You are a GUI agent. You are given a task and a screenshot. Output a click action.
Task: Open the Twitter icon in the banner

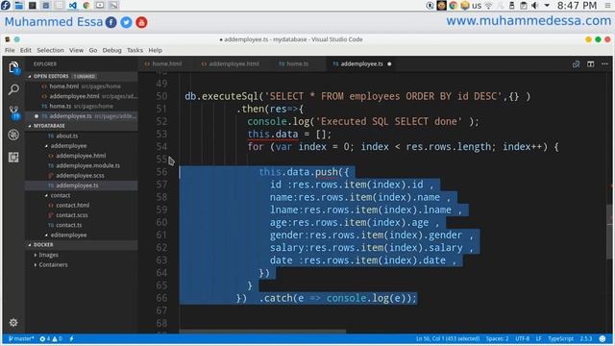(126, 22)
